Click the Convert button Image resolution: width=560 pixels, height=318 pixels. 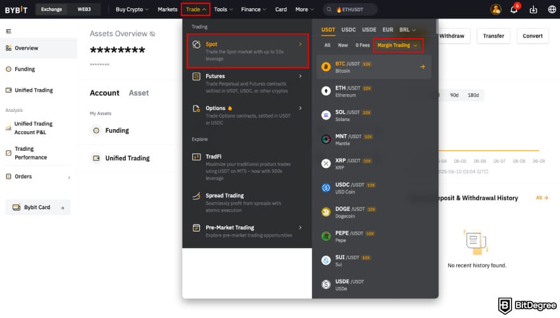(533, 36)
